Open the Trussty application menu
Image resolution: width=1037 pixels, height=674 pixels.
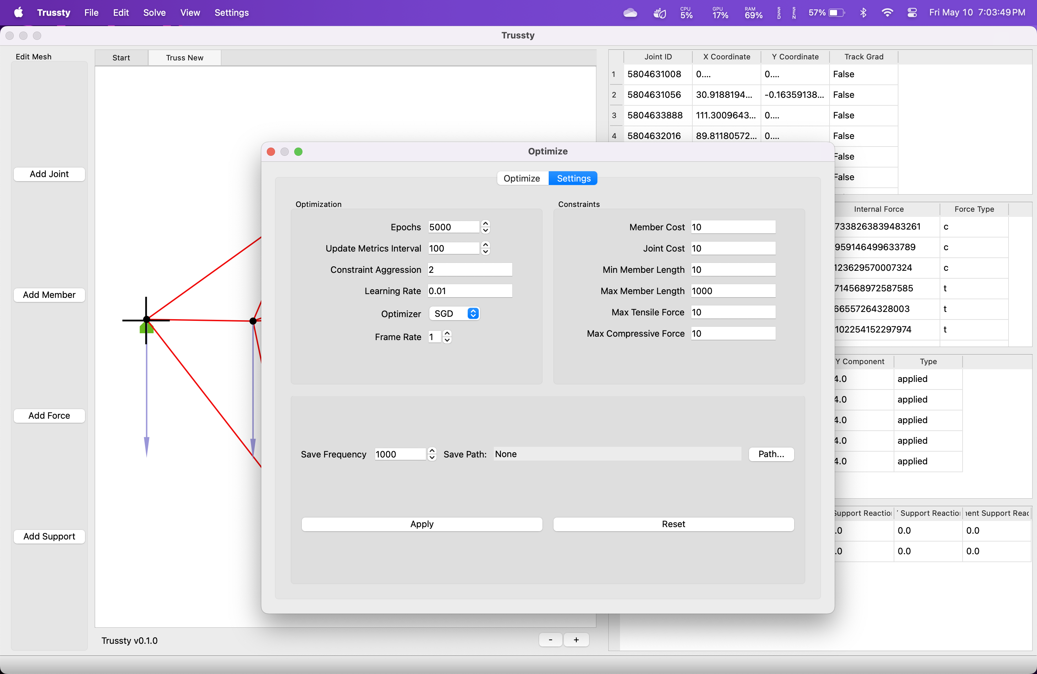coord(53,12)
